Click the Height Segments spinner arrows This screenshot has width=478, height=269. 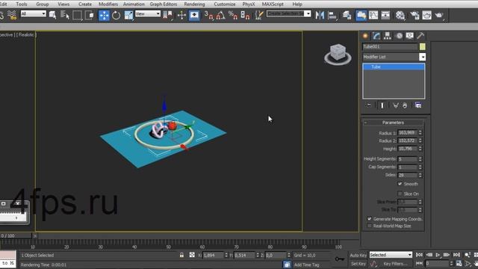pos(420,159)
